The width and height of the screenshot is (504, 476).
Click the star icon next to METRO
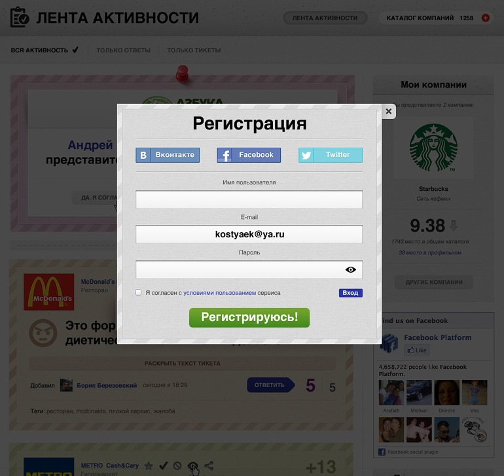tap(149, 466)
